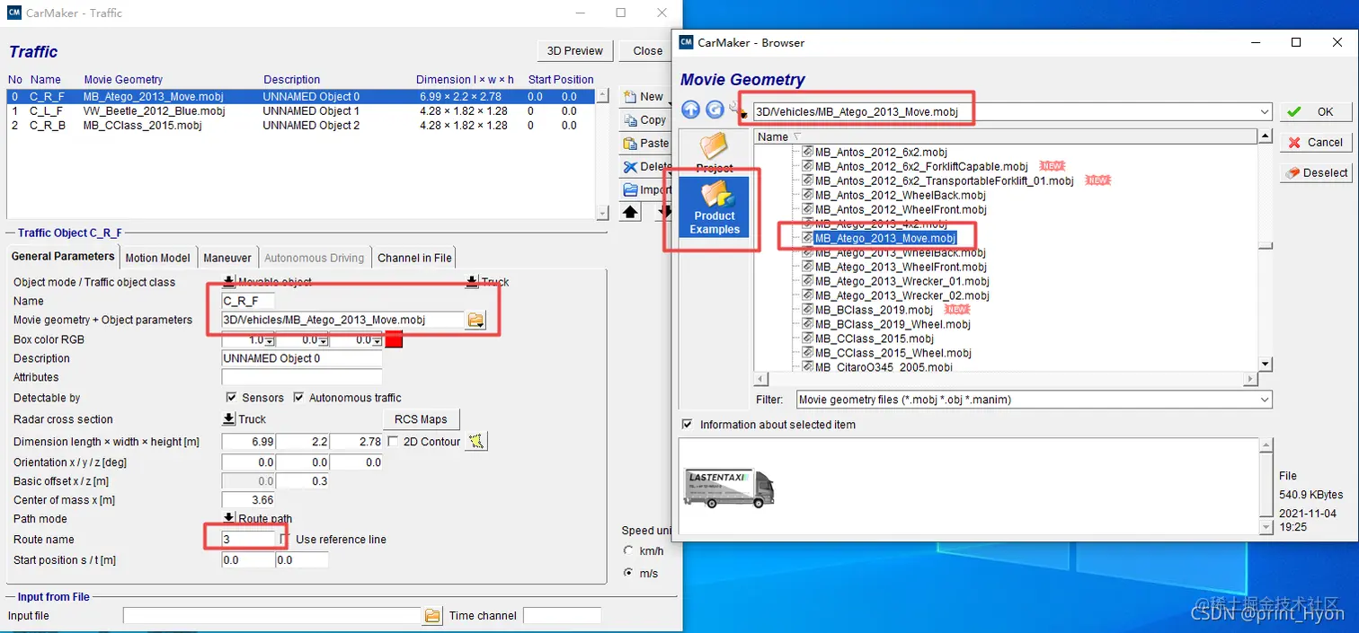1359x633 pixels.
Task: Click file icon of MB_CClass_2015_Wheel.mobj
Action: [x=807, y=353]
